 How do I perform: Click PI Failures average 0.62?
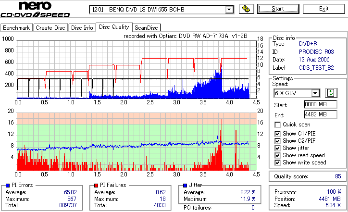(161, 192)
